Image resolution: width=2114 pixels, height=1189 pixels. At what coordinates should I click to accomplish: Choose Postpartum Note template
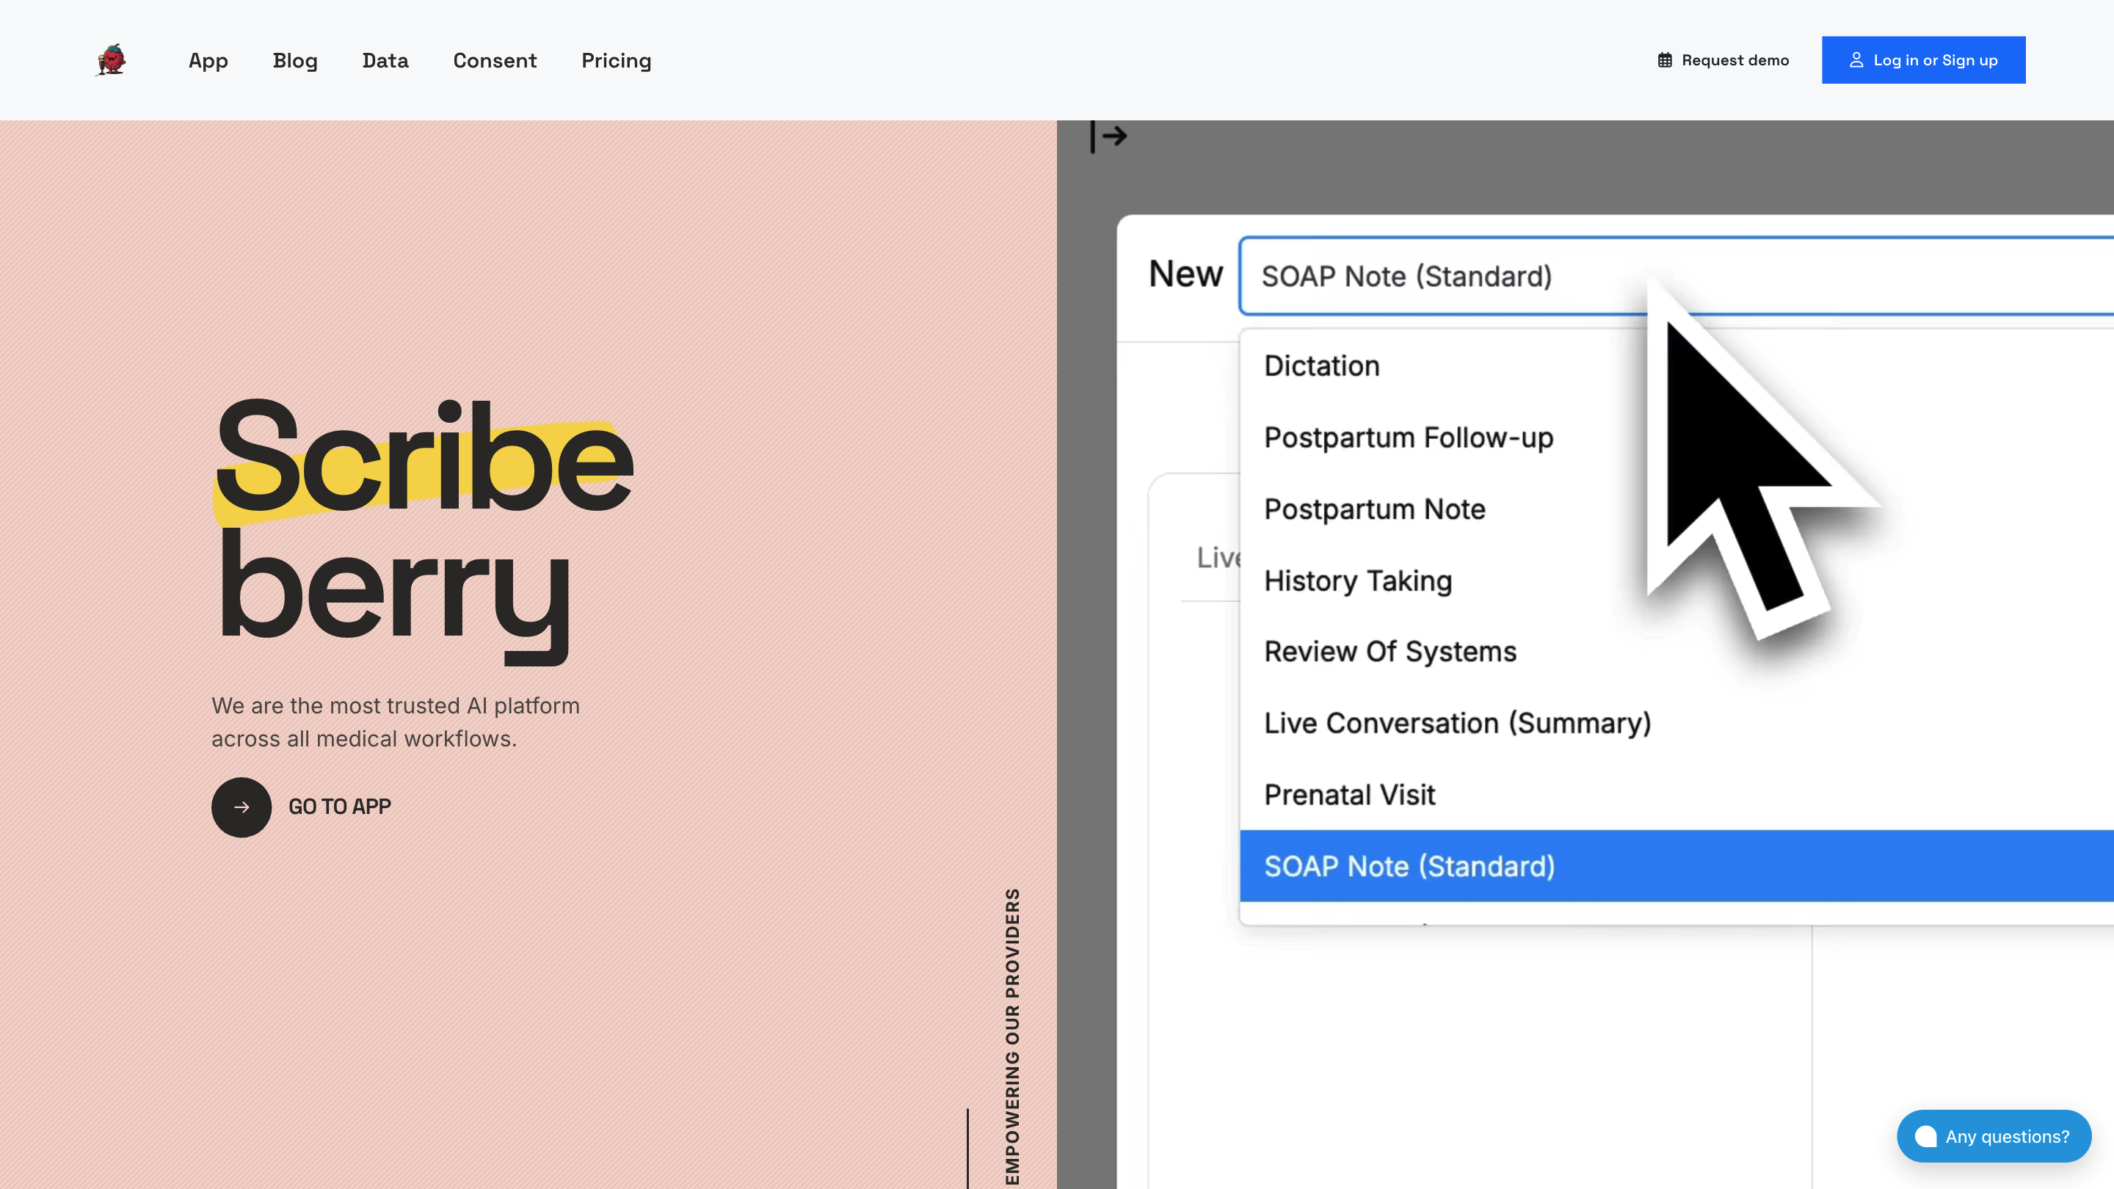point(1375,509)
